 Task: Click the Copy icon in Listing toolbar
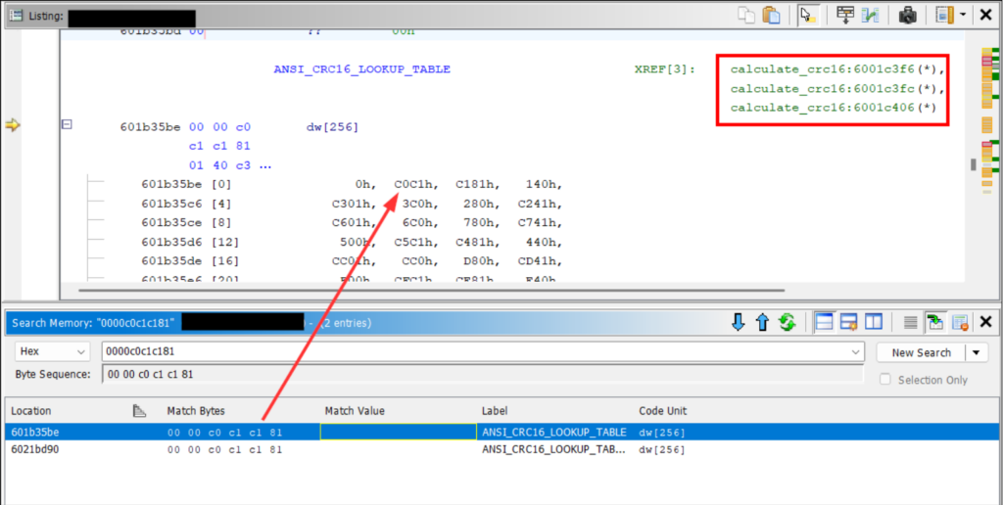point(747,16)
